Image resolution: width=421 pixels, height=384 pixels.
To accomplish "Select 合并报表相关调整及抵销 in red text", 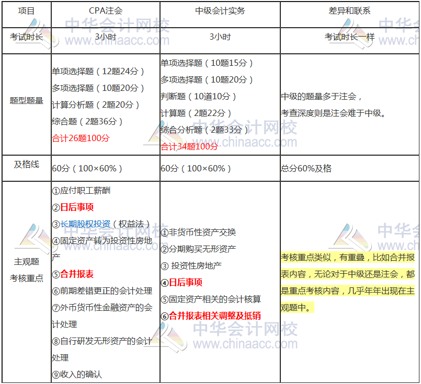I will [x=215, y=316].
